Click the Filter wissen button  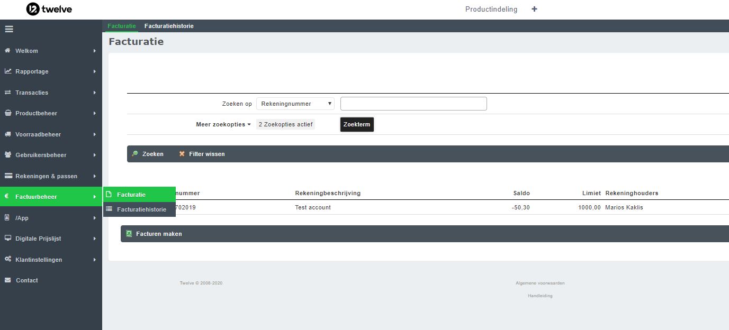click(x=202, y=154)
